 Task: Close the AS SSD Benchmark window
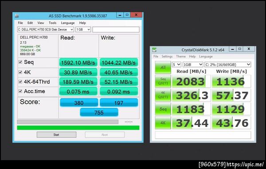click(136, 15)
